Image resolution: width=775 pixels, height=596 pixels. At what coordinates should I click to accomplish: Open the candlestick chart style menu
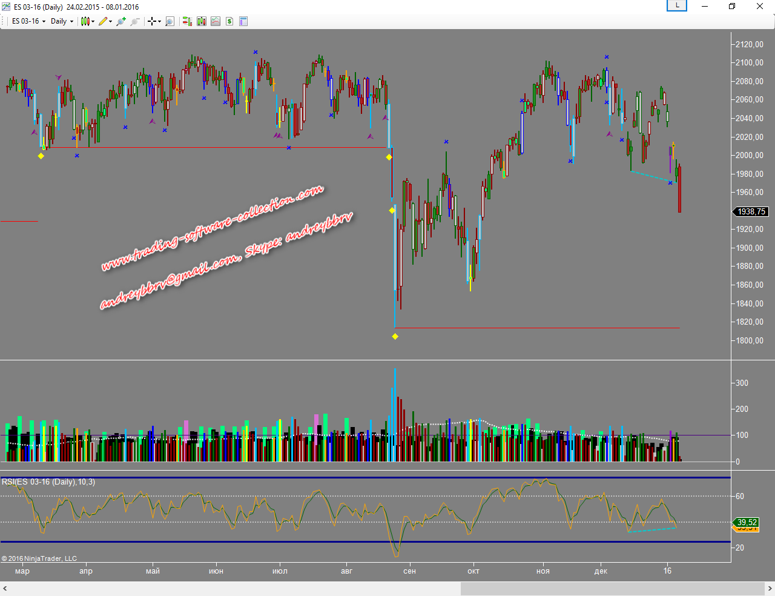coord(87,21)
